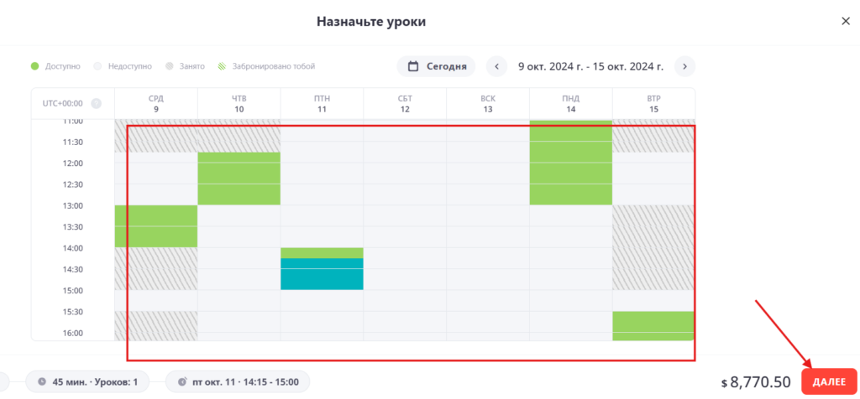Click the UTC+00:00 timezone help icon
860x399 pixels.
(x=96, y=104)
